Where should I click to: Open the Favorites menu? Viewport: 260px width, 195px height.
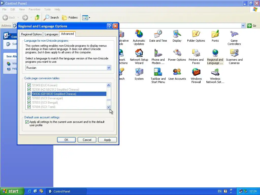point(34,9)
